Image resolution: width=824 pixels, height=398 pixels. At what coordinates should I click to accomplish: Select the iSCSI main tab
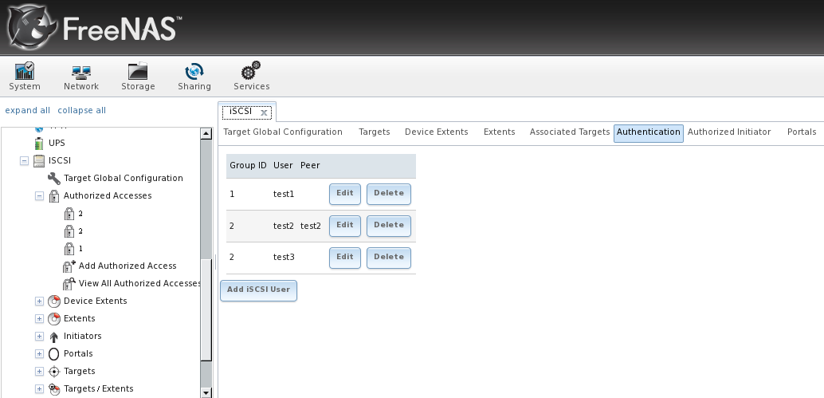coord(241,112)
